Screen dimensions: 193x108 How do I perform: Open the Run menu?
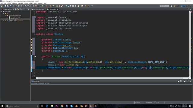pos(35,3)
